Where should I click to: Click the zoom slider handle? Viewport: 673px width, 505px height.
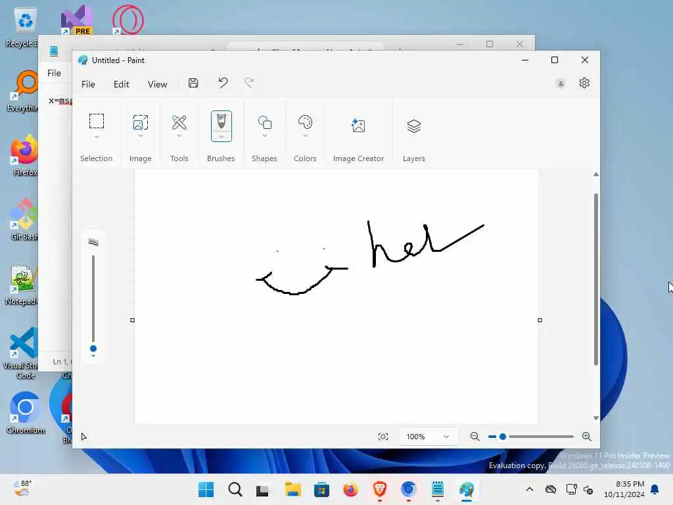pos(503,437)
